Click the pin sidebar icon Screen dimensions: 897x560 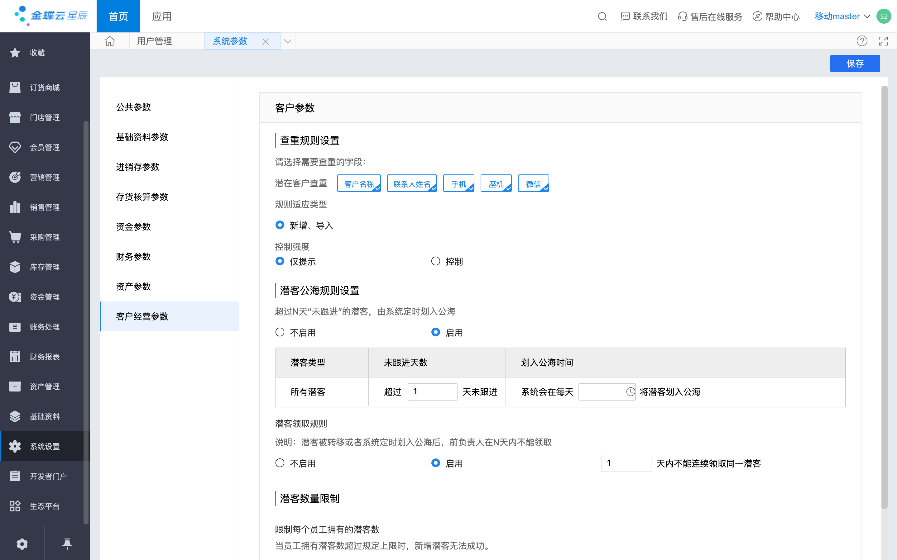pyautogui.click(x=67, y=544)
